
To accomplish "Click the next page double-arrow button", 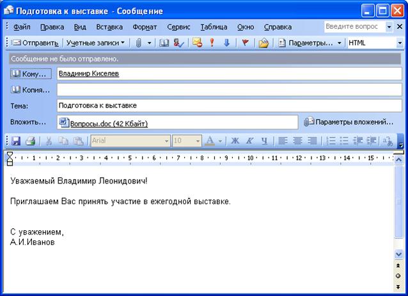I will click(398, 286).
